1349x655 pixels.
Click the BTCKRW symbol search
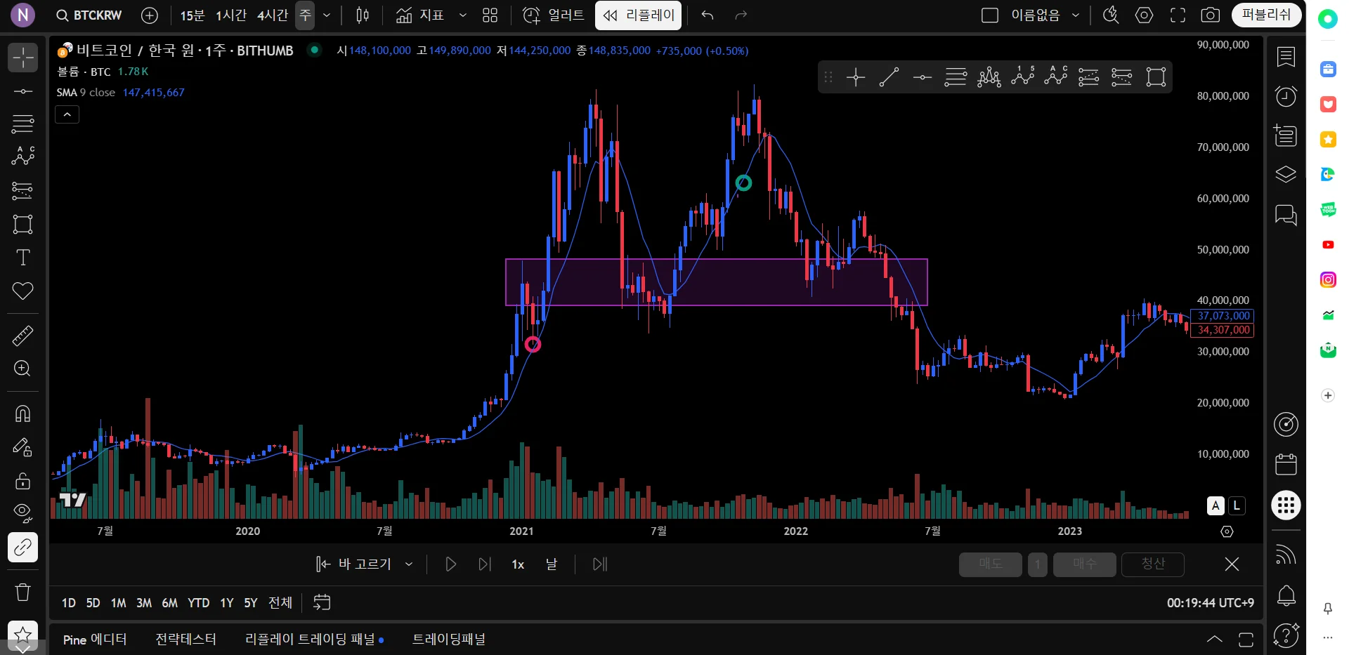click(89, 15)
